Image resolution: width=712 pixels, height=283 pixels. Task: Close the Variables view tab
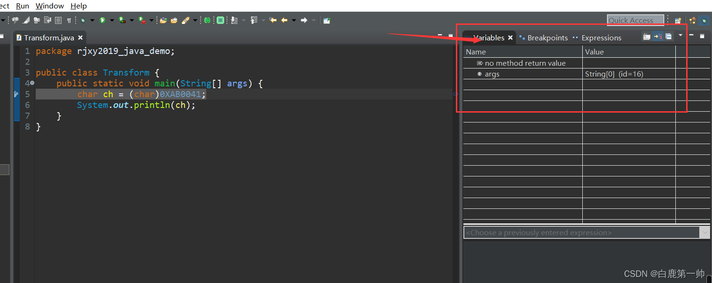point(510,38)
